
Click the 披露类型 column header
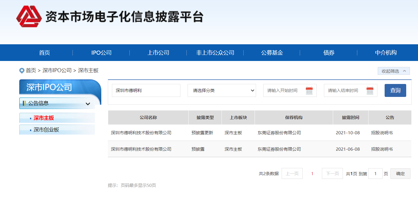pyautogui.click(x=205, y=117)
